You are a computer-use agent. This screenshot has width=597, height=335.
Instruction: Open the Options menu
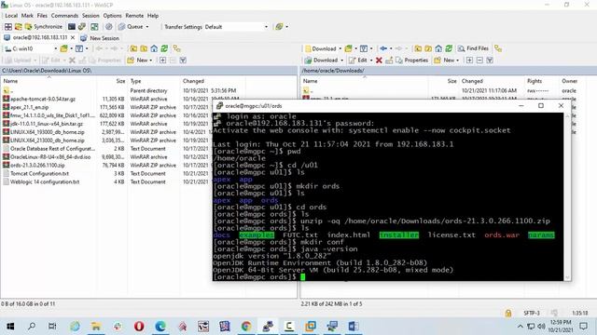112,16
